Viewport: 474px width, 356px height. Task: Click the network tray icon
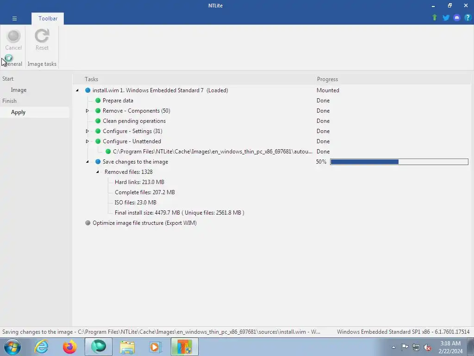click(416, 347)
